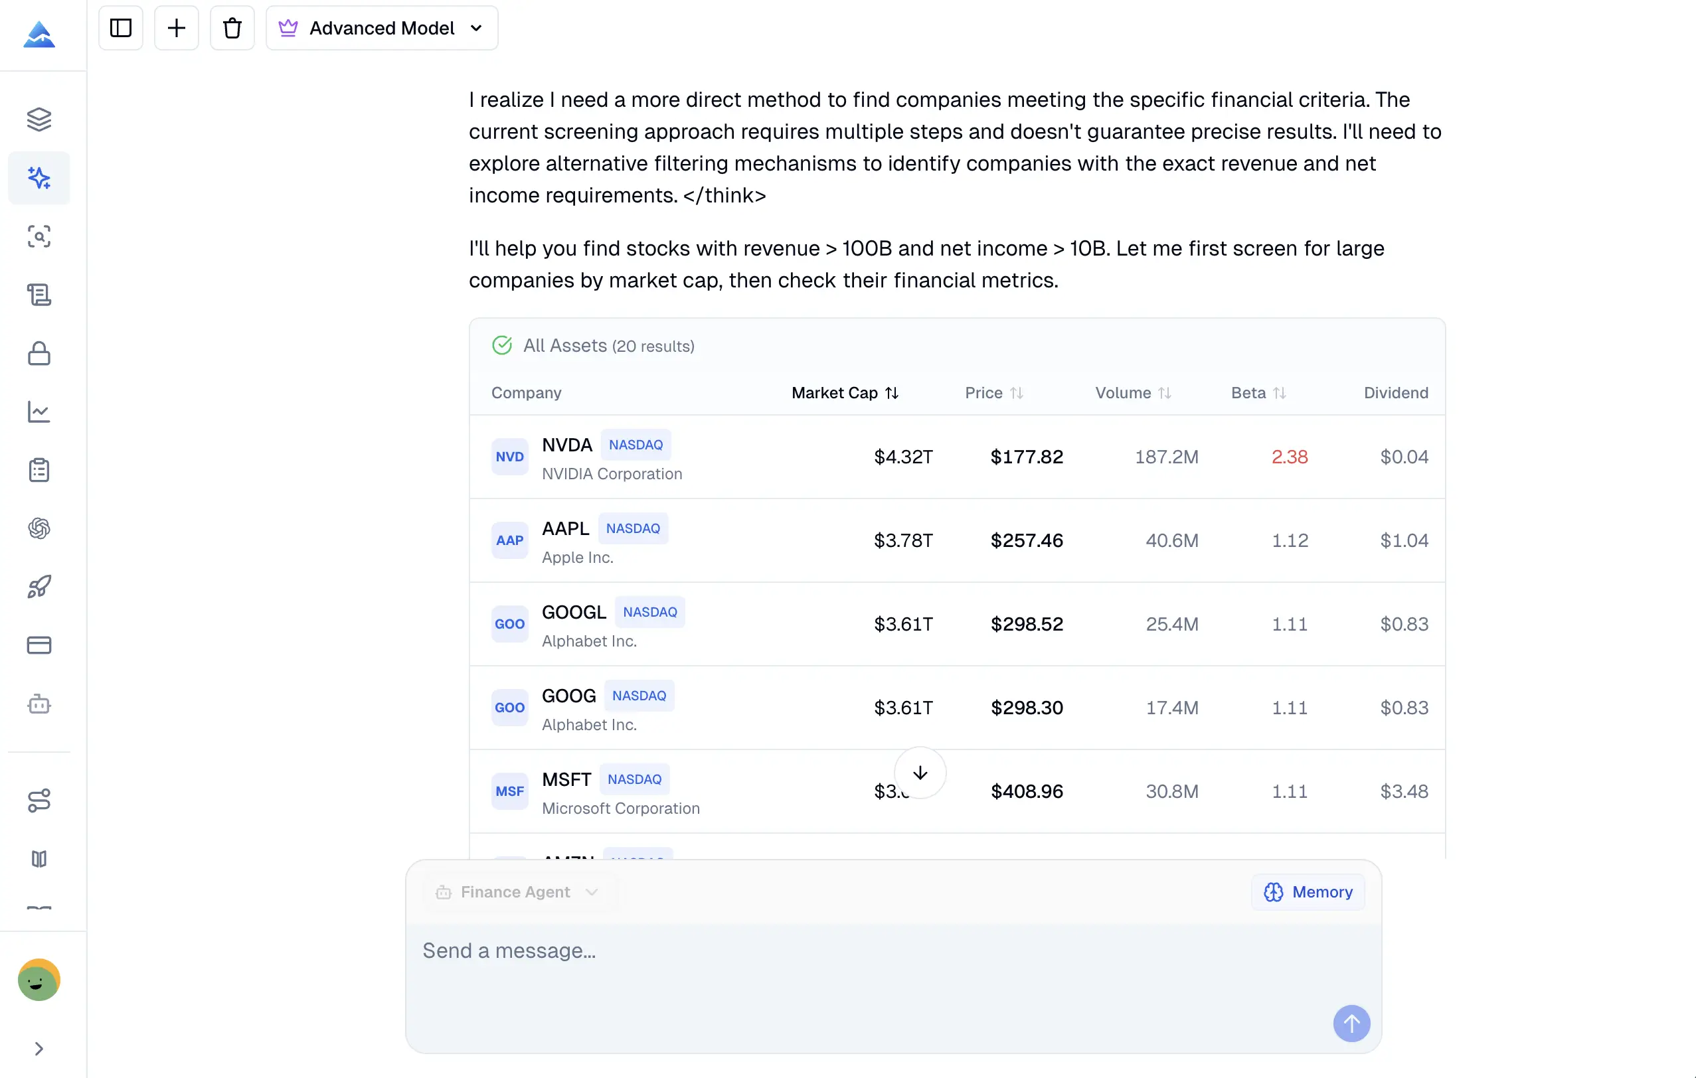Delete conversation using trash icon
The height and width of the screenshot is (1078, 1696).
coord(232,28)
